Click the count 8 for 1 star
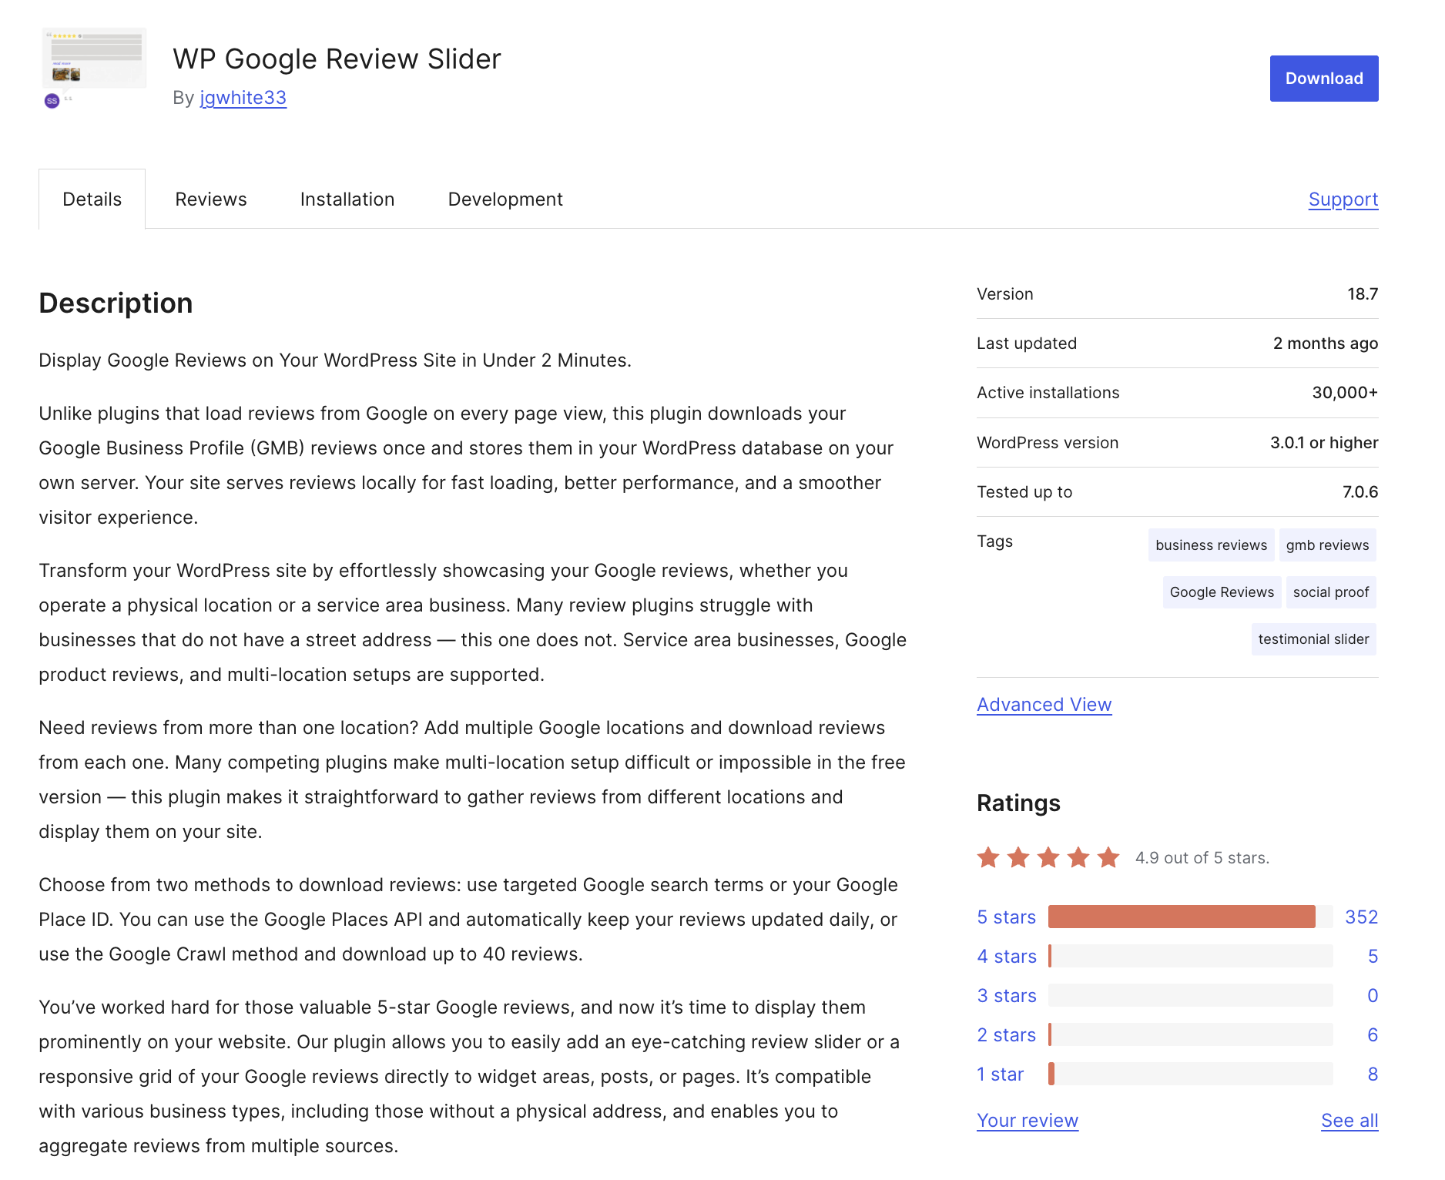The width and height of the screenshot is (1445, 1180). (x=1372, y=1074)
